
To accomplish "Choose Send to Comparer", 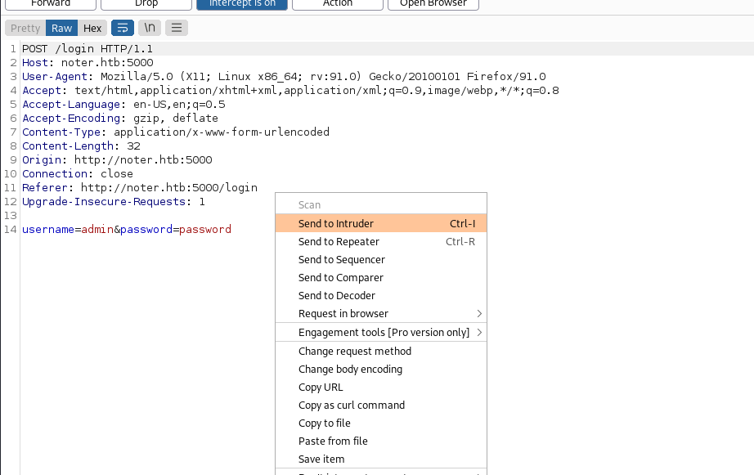I will tap(340, 277).
